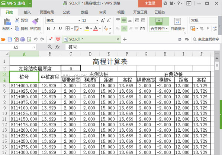Toggle Italic formatting

pyautogui.click(x=54, y=29)
